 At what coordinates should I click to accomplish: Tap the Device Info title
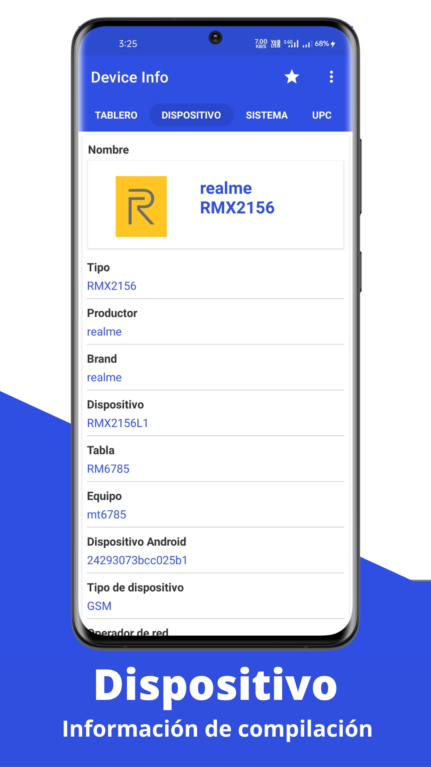130,77
